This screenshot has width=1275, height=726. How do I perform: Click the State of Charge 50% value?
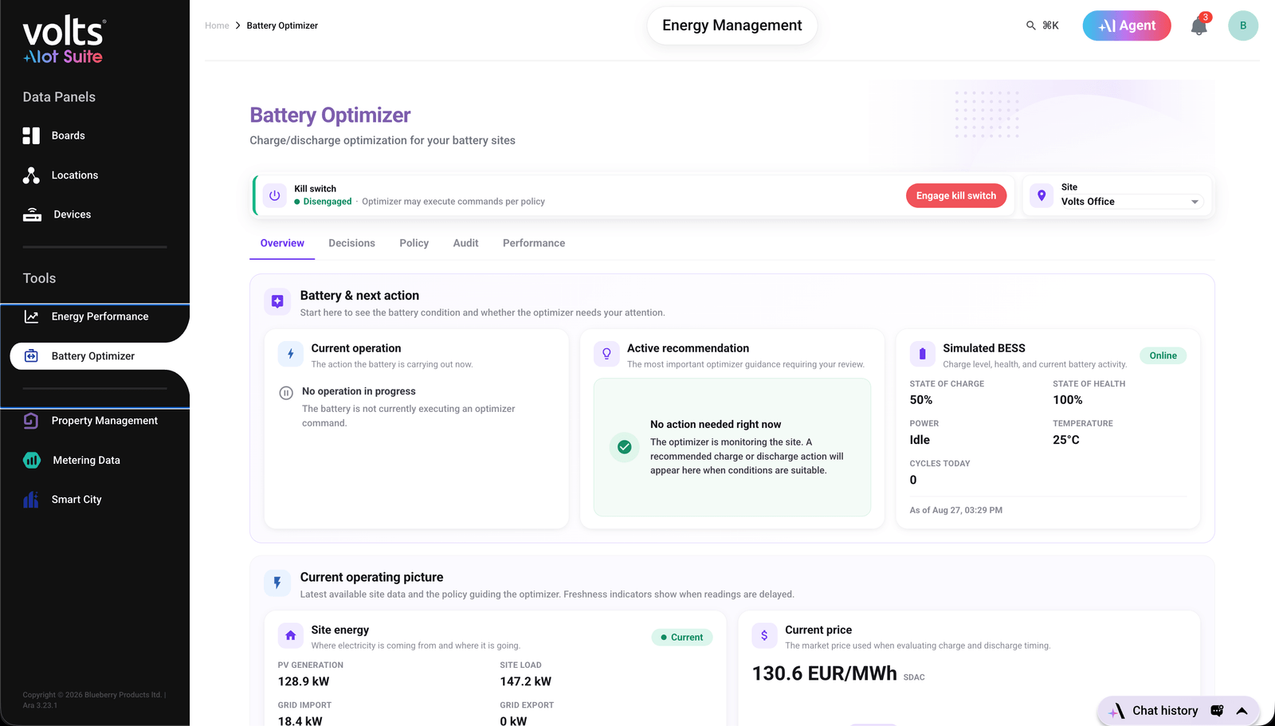pyautogui.click(x=921, y=400)
